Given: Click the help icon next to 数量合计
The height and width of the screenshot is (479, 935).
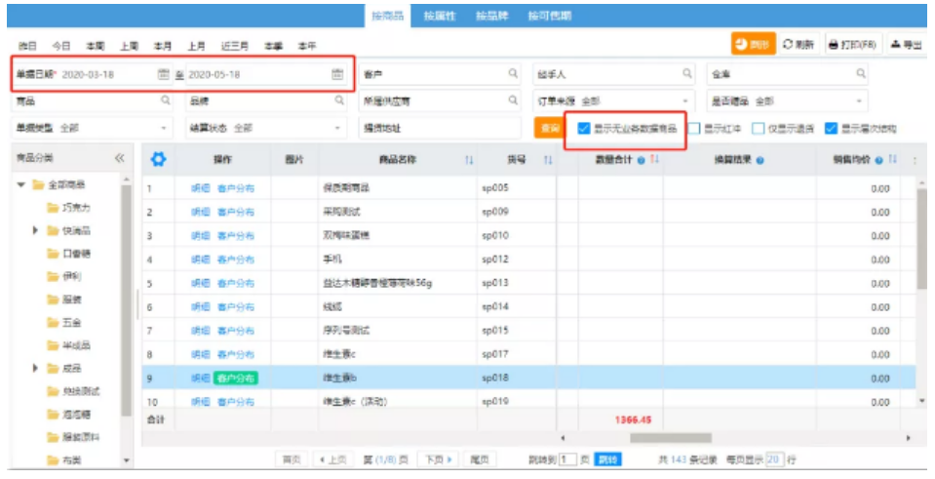Looking at the screenshot, I should click(642, 160).
